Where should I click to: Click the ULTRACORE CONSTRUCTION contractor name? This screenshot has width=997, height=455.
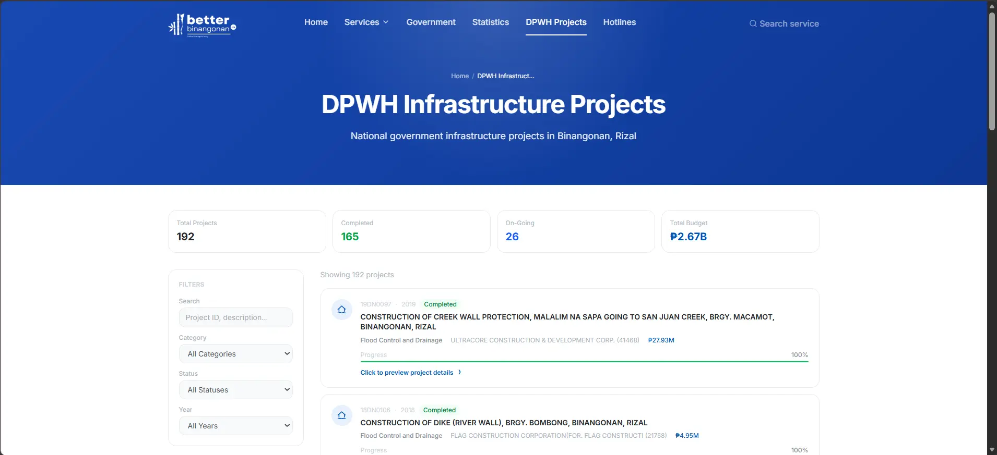[545, 340]
